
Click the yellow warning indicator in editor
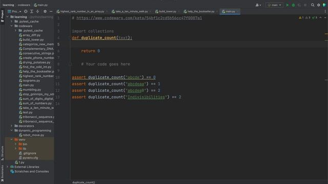pyautogui.click(x=301, y=18)
